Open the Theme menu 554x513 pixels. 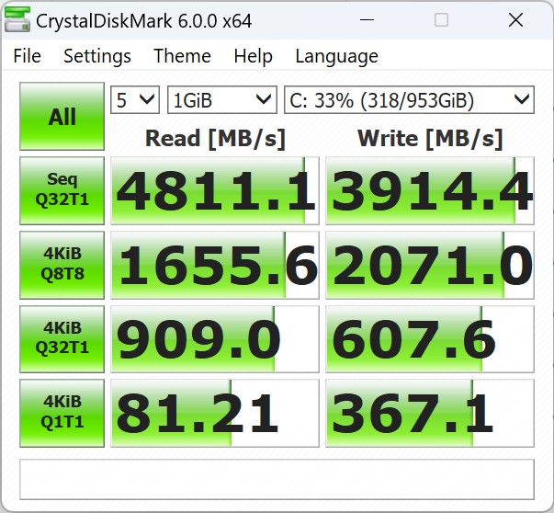pyautogui.click(x=182, y=56)
